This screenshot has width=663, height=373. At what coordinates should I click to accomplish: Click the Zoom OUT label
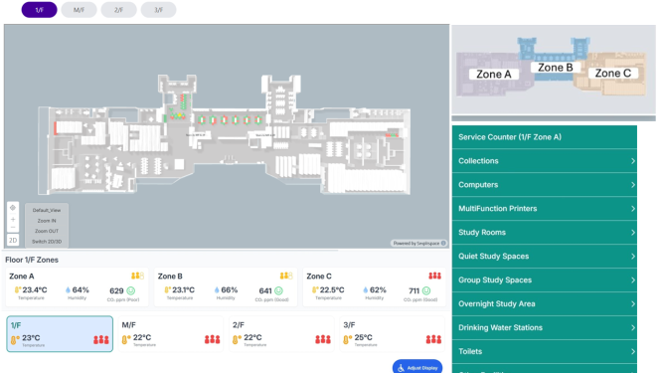point(47,231)
